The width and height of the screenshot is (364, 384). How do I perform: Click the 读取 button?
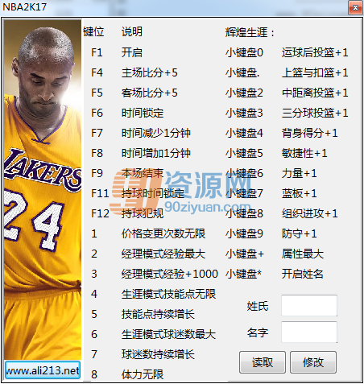[x=263, y=362]
